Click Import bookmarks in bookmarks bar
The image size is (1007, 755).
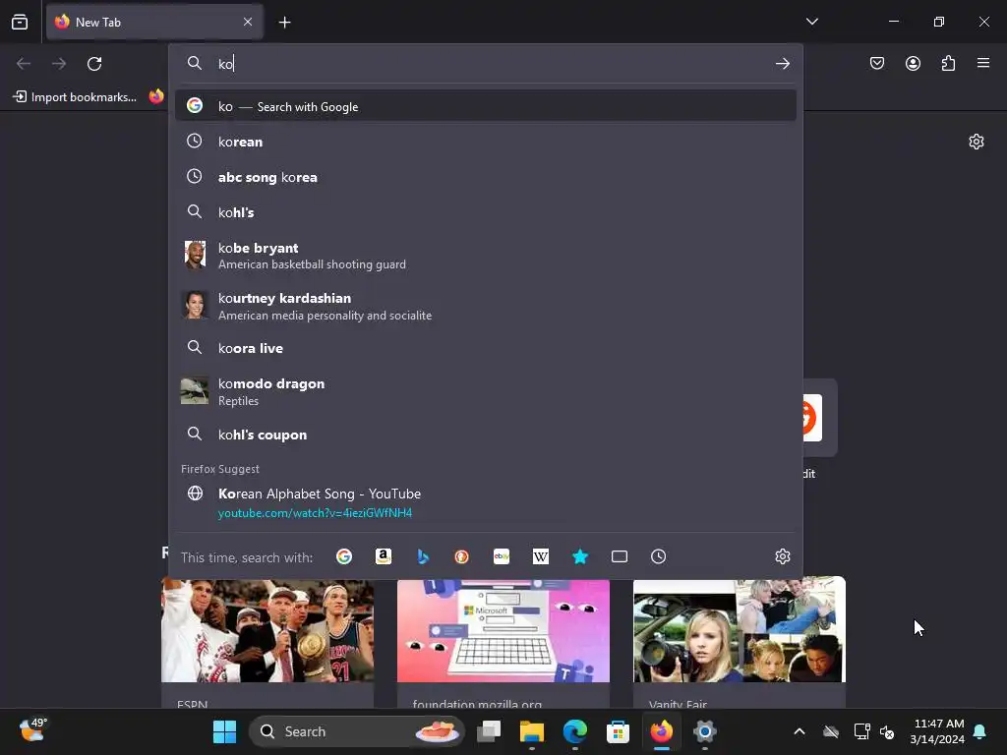[75, 97]
